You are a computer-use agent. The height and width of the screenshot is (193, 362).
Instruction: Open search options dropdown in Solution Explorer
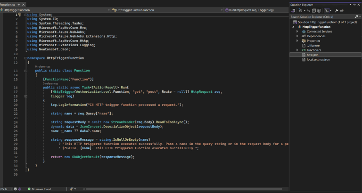tap(360, 16)
